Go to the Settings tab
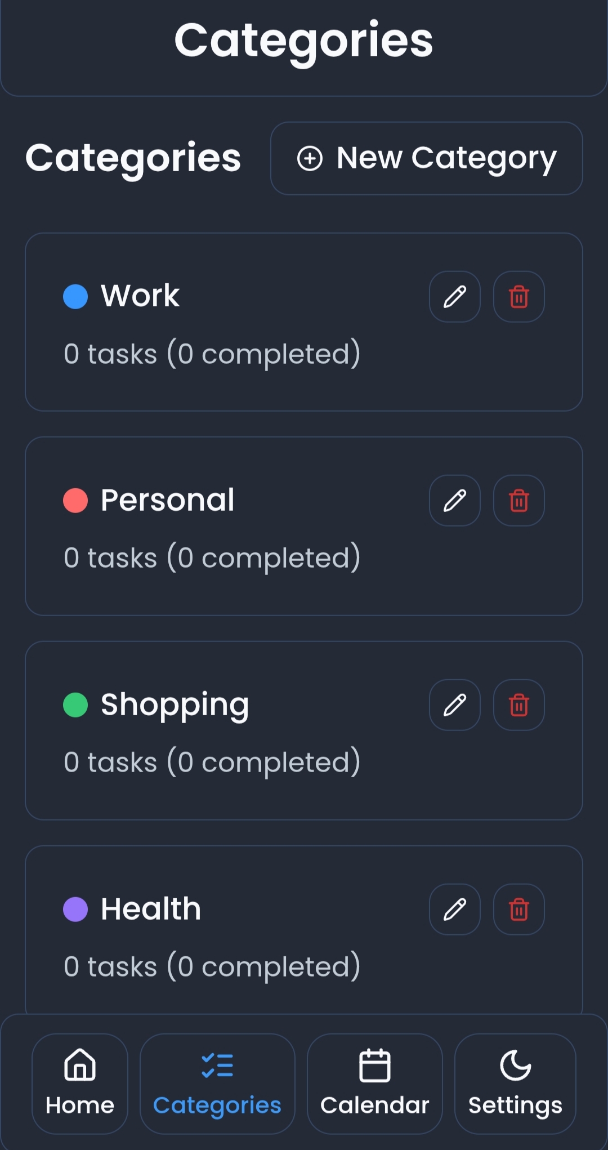The image size is (608, 1150). (514, 1084)
